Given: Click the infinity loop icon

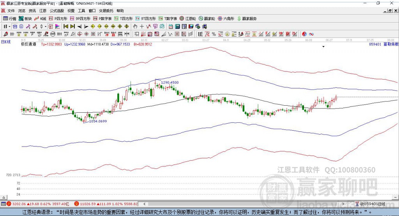Looking at the screenshot, I should [311, 34].
